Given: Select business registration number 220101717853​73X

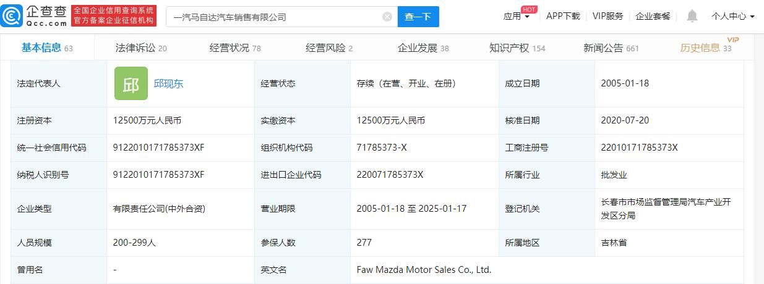Looking at the screenshot, I should click(x=640, y=148).
